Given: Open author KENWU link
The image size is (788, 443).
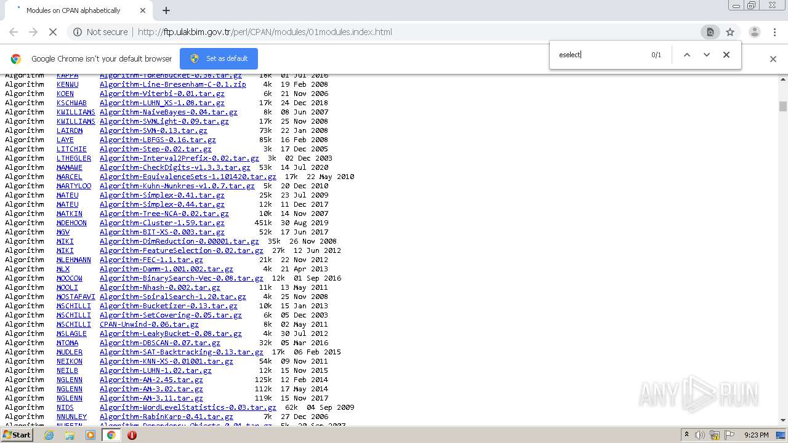Looking at the screenshot, I should click(x=68, y=84).
